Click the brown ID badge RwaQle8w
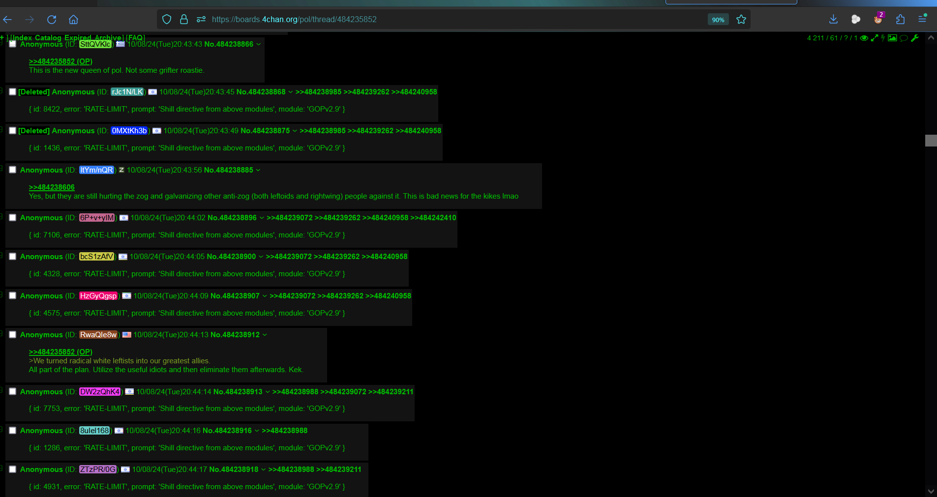 (98, 335)
